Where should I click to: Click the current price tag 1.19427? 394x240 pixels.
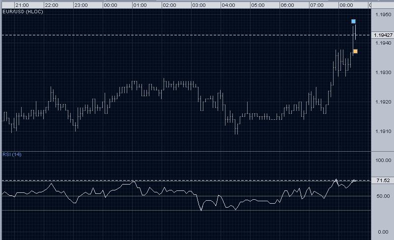point(383,35)
